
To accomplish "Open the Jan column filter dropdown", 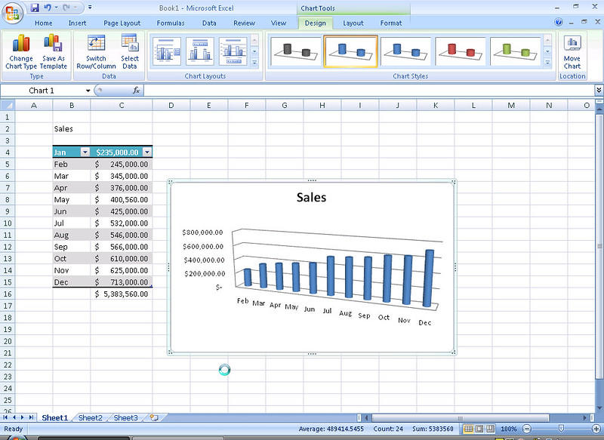I will tap(85, 152).
